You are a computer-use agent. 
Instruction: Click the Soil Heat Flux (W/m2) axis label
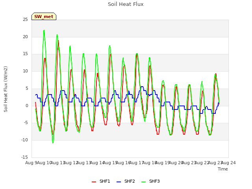tap(6, 89)
